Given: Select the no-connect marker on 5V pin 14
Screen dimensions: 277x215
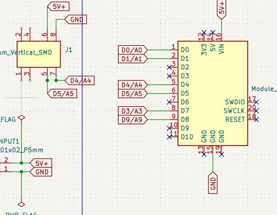Looking at the screenshot, I should pyautogui.click(x=213, y=32).
